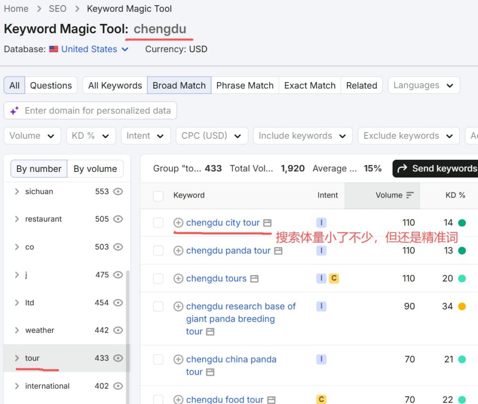This screenshot has width=478, height=404.
Task: Open SERP view icon for chengdu tours
Action: tap(254, 279)
